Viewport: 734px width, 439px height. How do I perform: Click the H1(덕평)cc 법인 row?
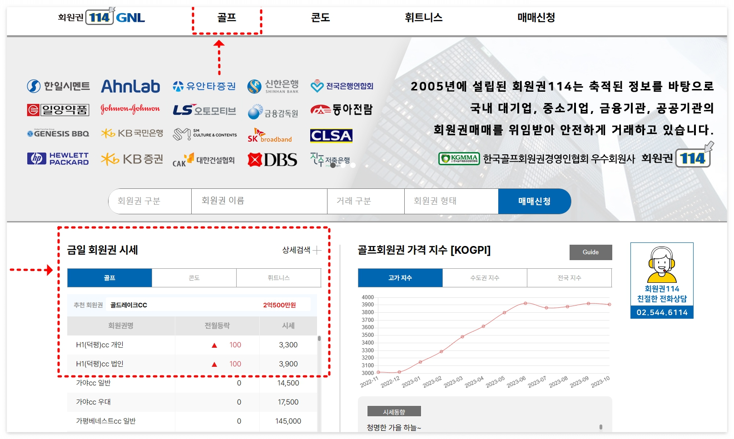(x=192, y=364)
